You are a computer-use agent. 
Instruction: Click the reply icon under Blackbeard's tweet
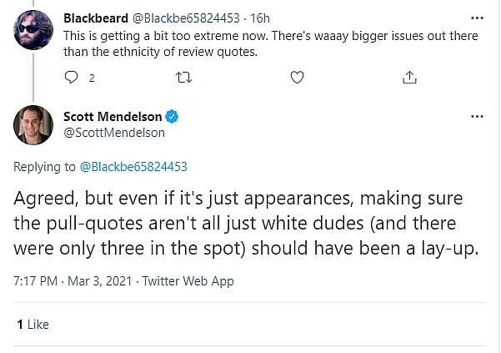click(71, 77)
